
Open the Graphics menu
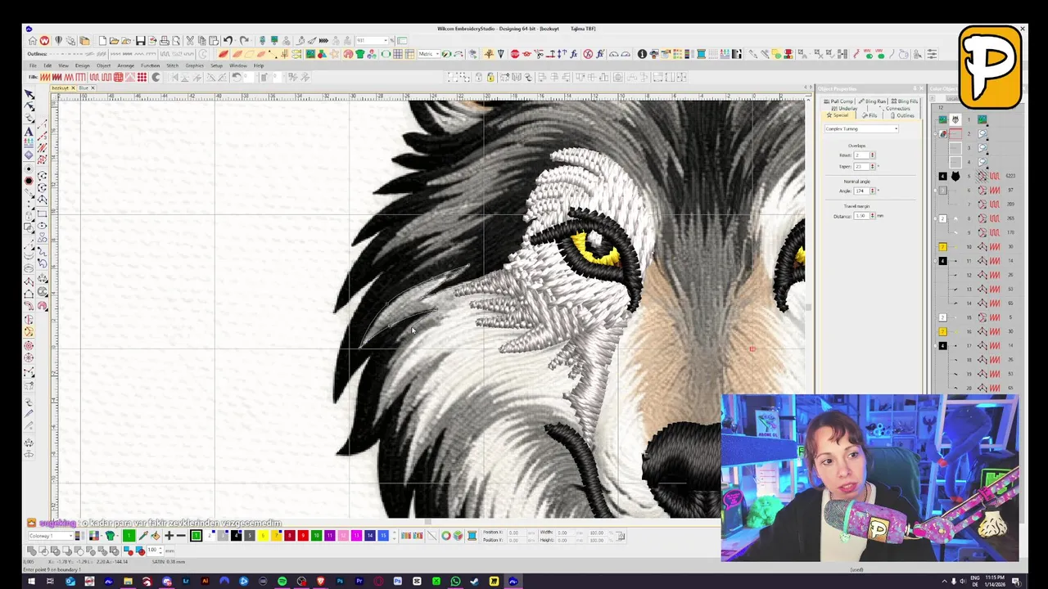(x=194, y=65)
